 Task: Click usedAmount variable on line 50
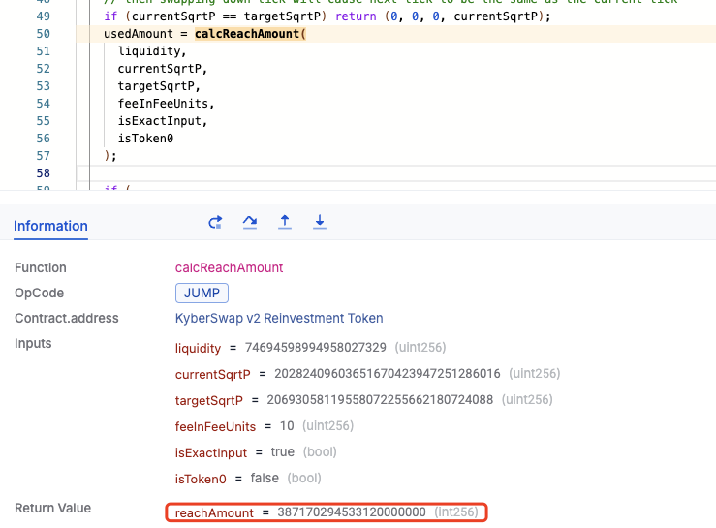pos(139,34)
